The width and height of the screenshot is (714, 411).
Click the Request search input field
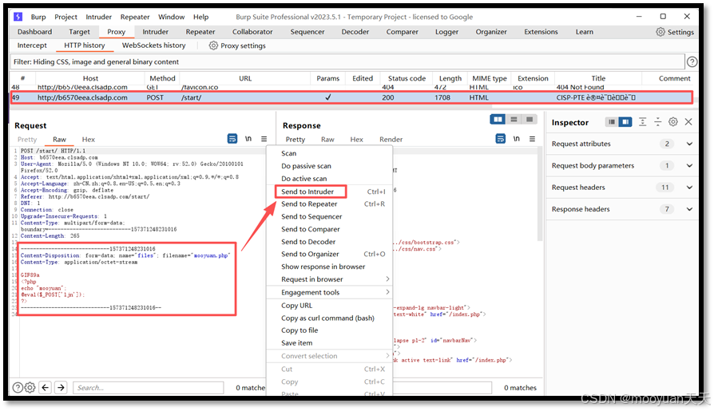(148, 388)
